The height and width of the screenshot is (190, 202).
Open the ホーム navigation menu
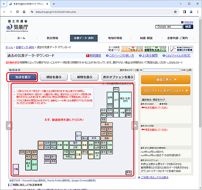21,38
